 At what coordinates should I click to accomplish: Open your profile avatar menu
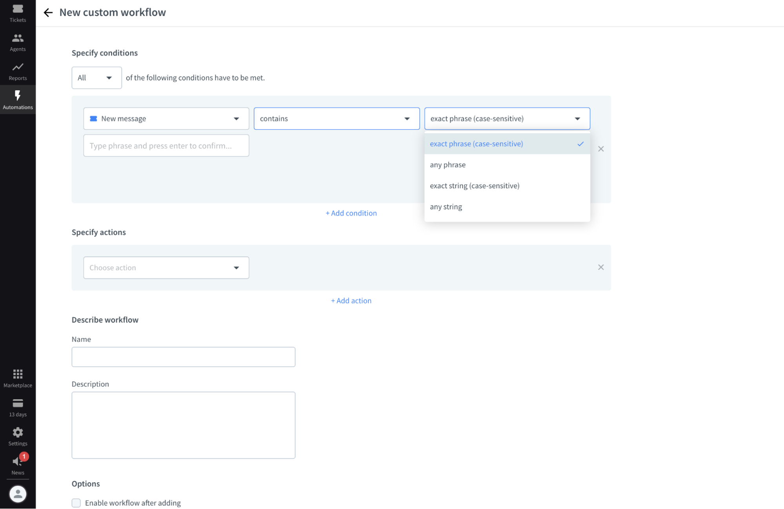18,494
